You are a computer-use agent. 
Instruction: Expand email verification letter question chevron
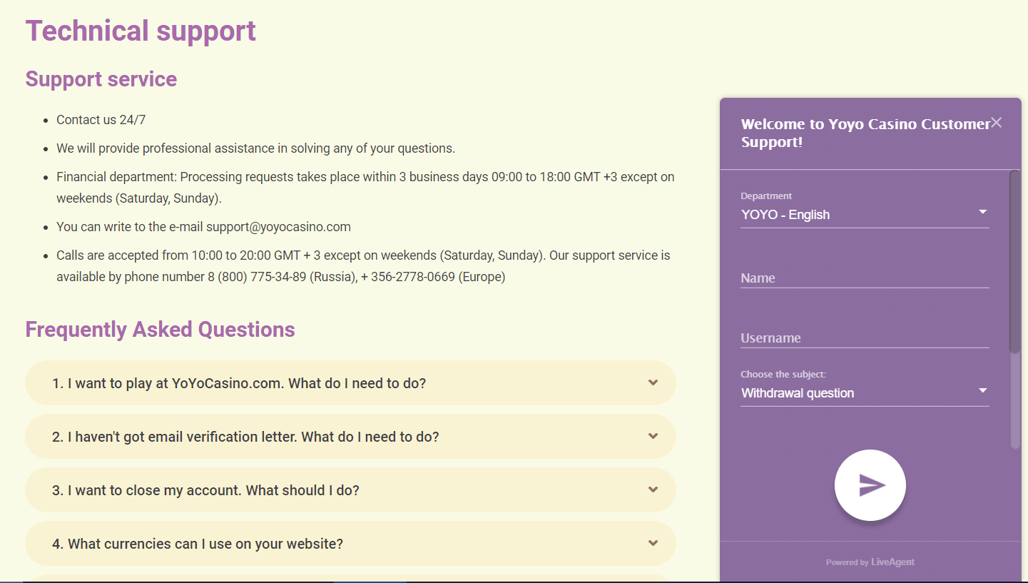(x=653, y=436)
